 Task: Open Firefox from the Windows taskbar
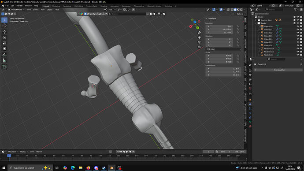[88, 168]
